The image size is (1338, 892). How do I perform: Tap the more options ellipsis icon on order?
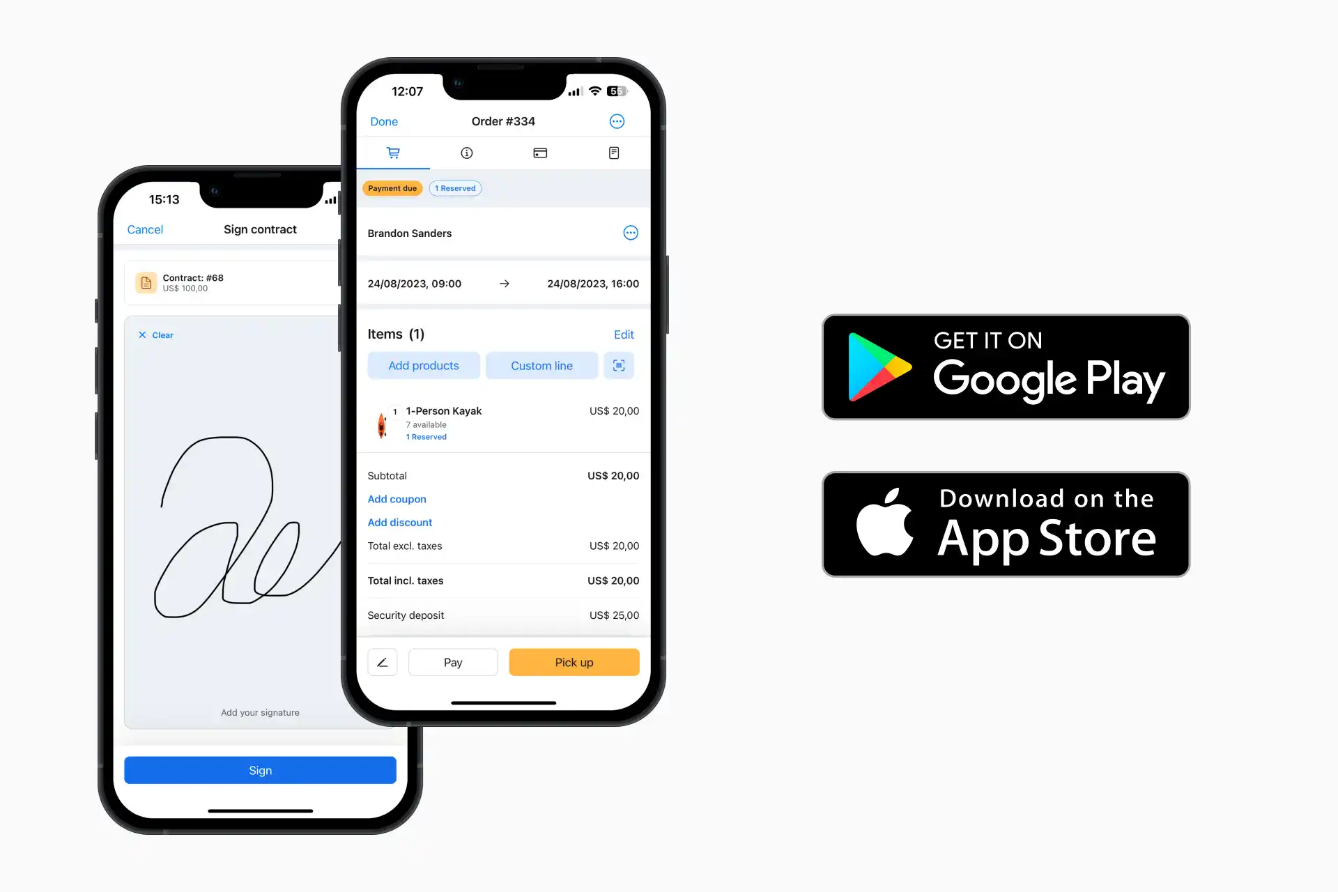click(618, 121)
